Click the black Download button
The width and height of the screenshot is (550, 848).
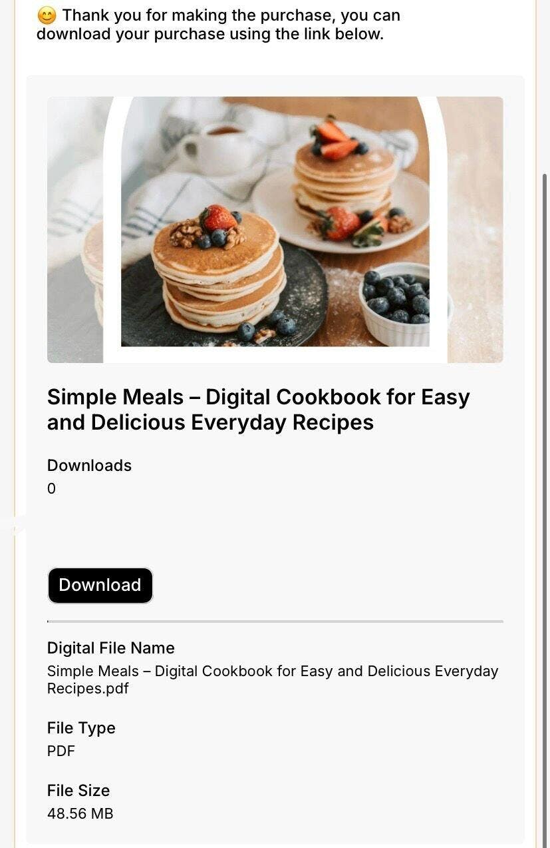100,586
